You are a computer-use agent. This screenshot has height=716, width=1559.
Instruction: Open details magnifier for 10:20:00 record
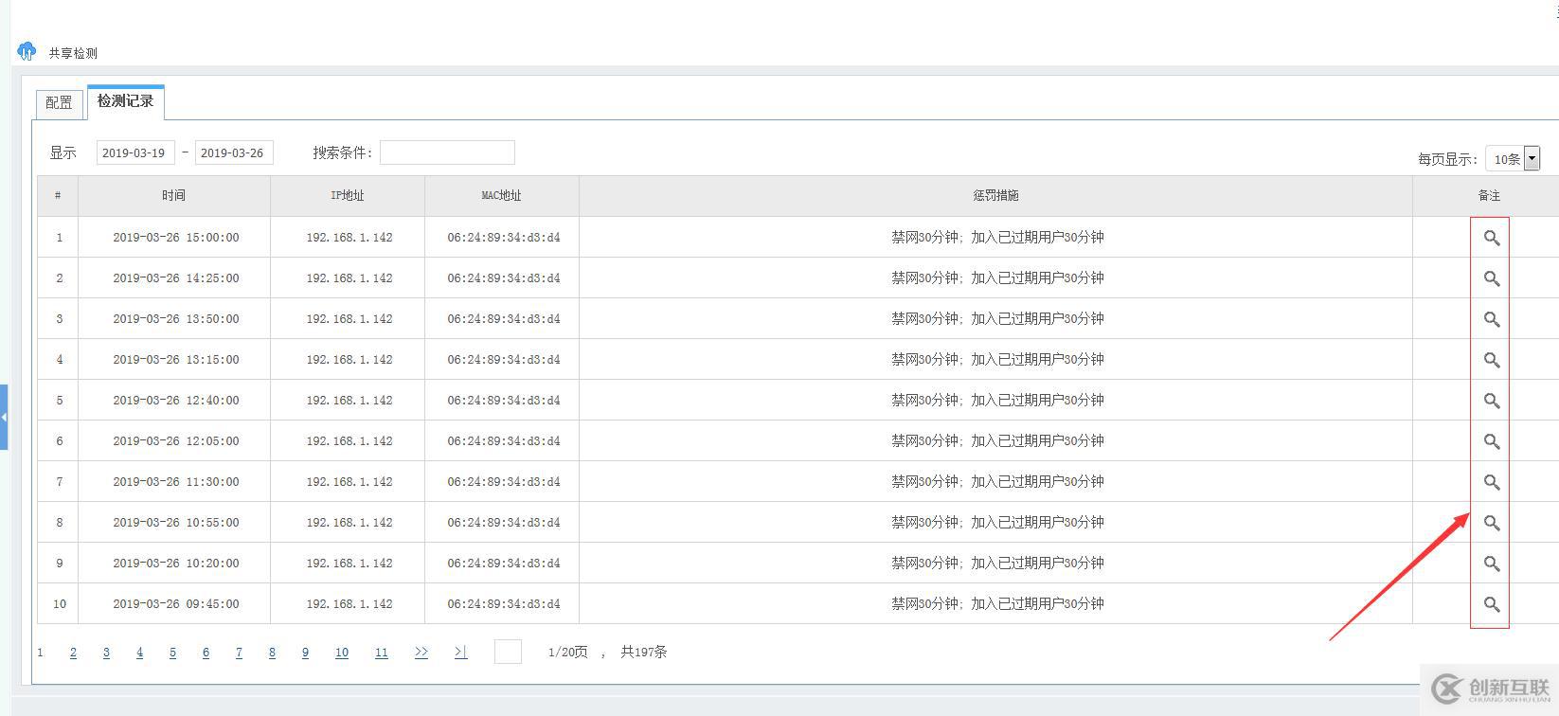click(x=1491, y=564)
